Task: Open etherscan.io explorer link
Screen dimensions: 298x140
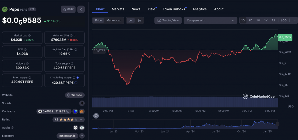Action: click(68, 136)
